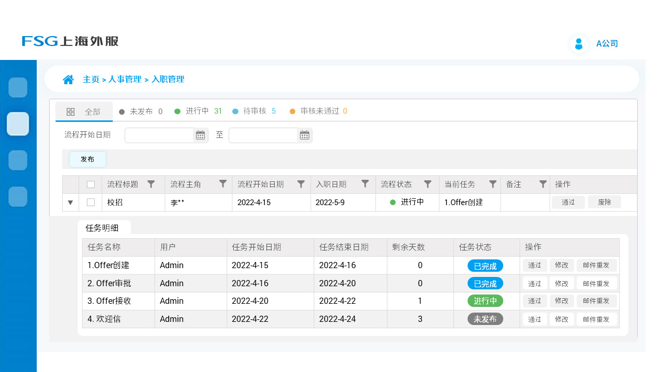Toggle the select-all checkbox in table header
This screenshot has height=372, width=662.
[91, 184]
